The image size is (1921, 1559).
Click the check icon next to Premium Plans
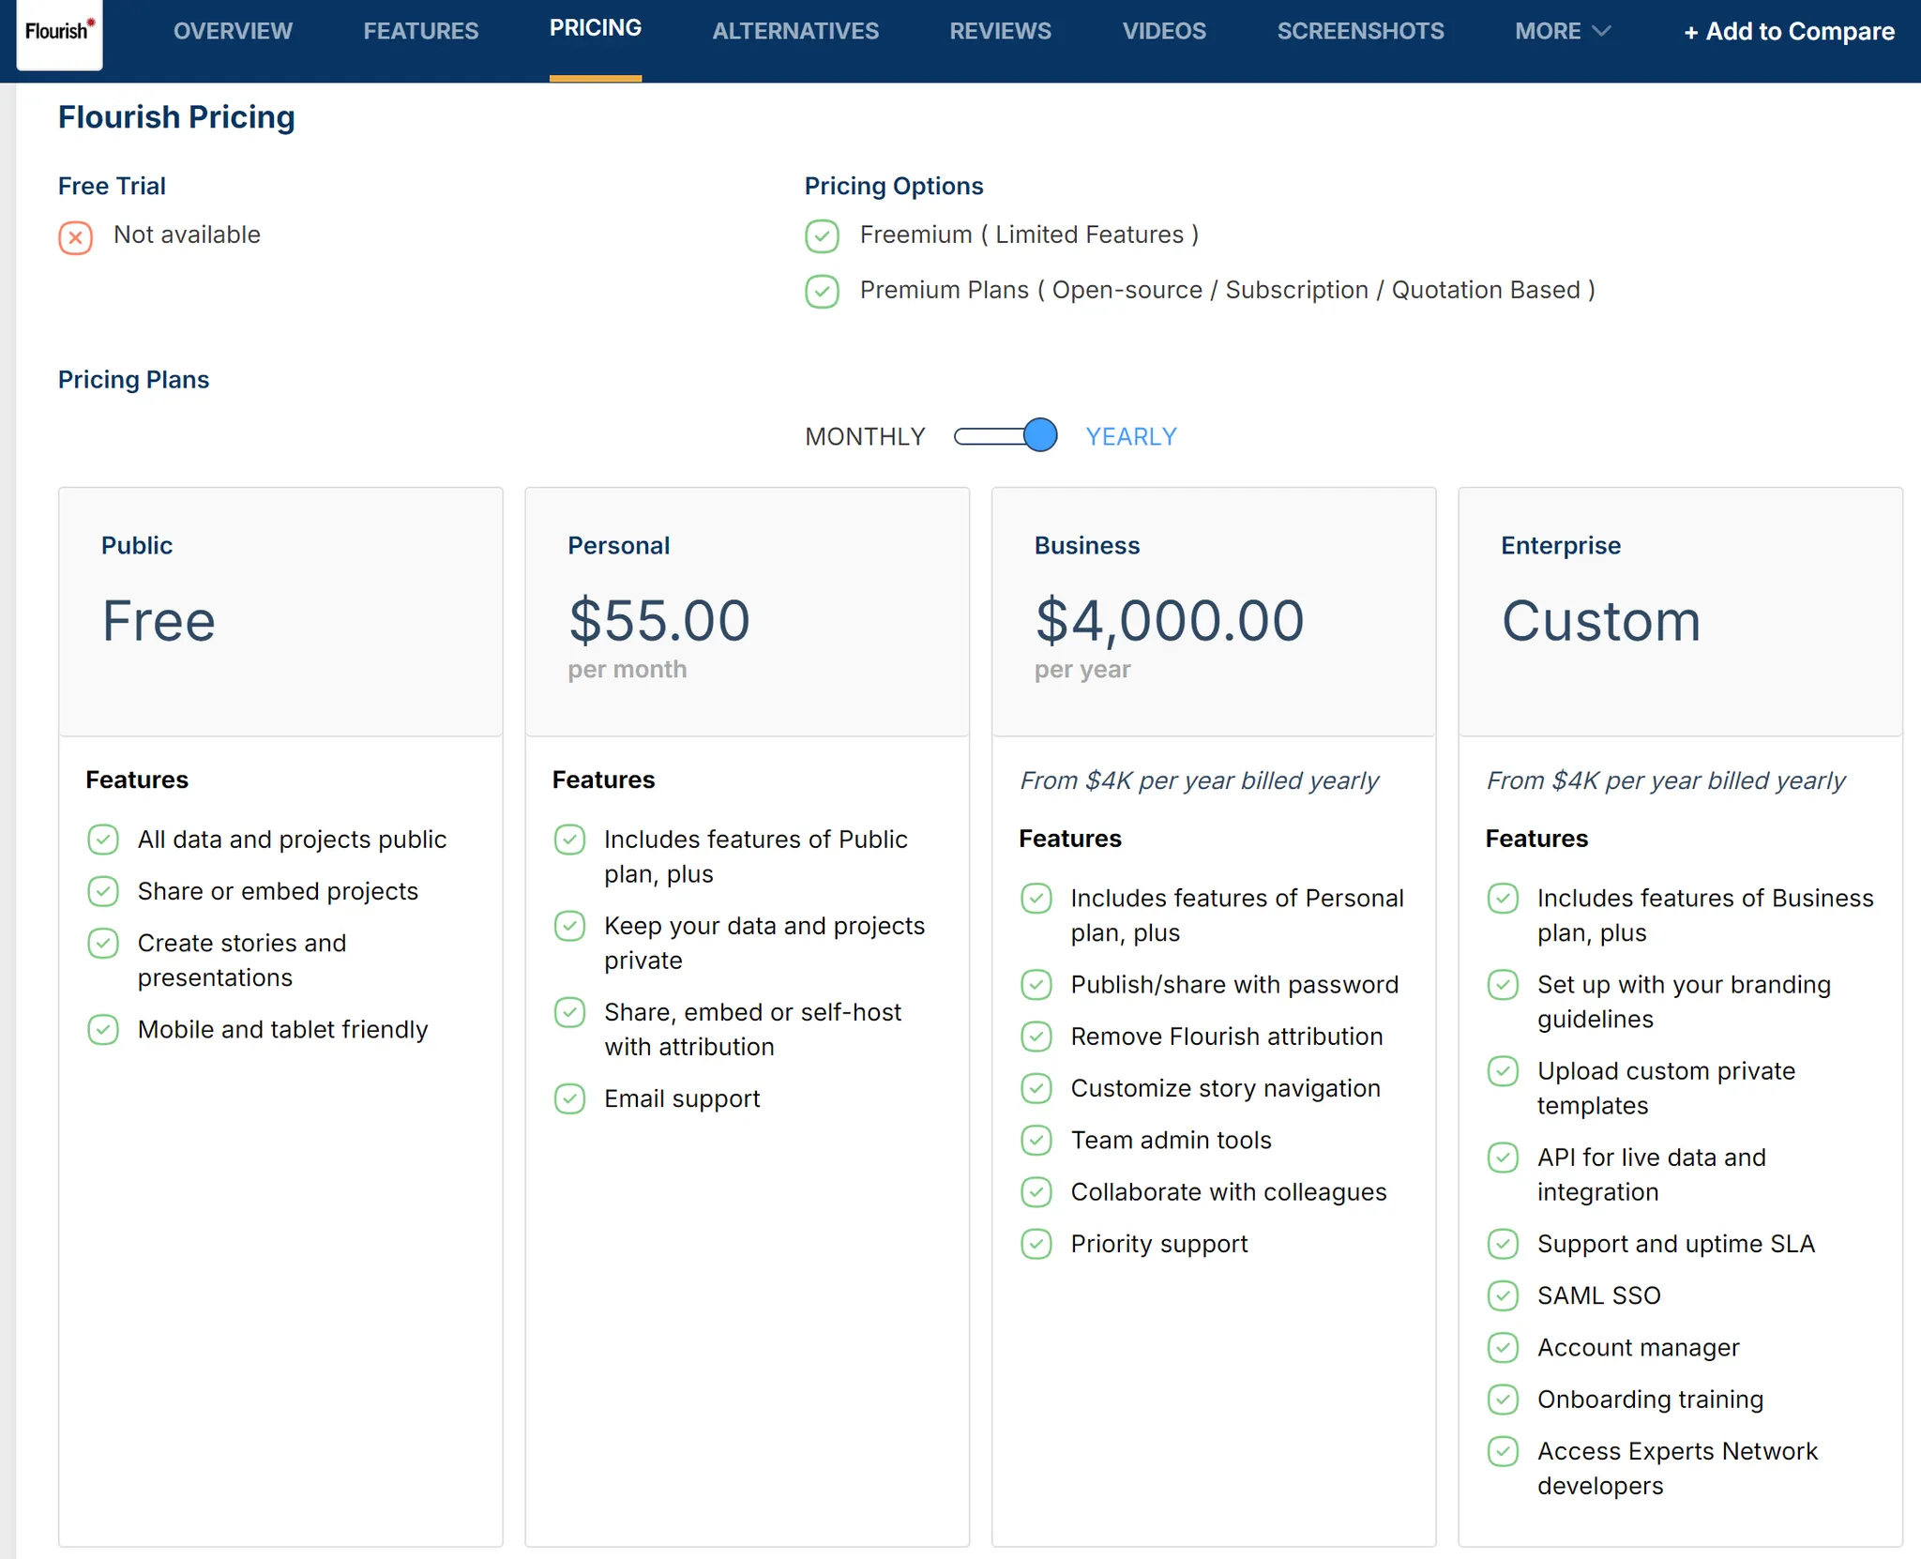(x=822, y=291)
